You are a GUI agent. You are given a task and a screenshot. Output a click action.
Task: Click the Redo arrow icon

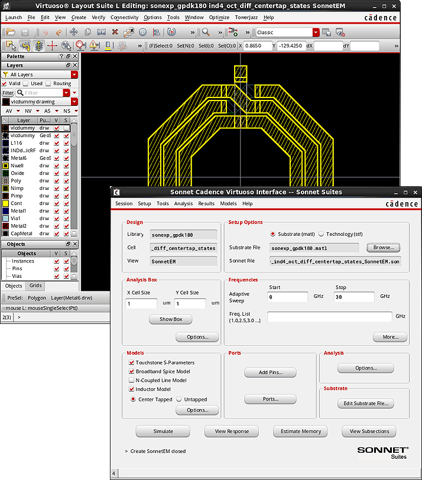[x=59, y=32]
